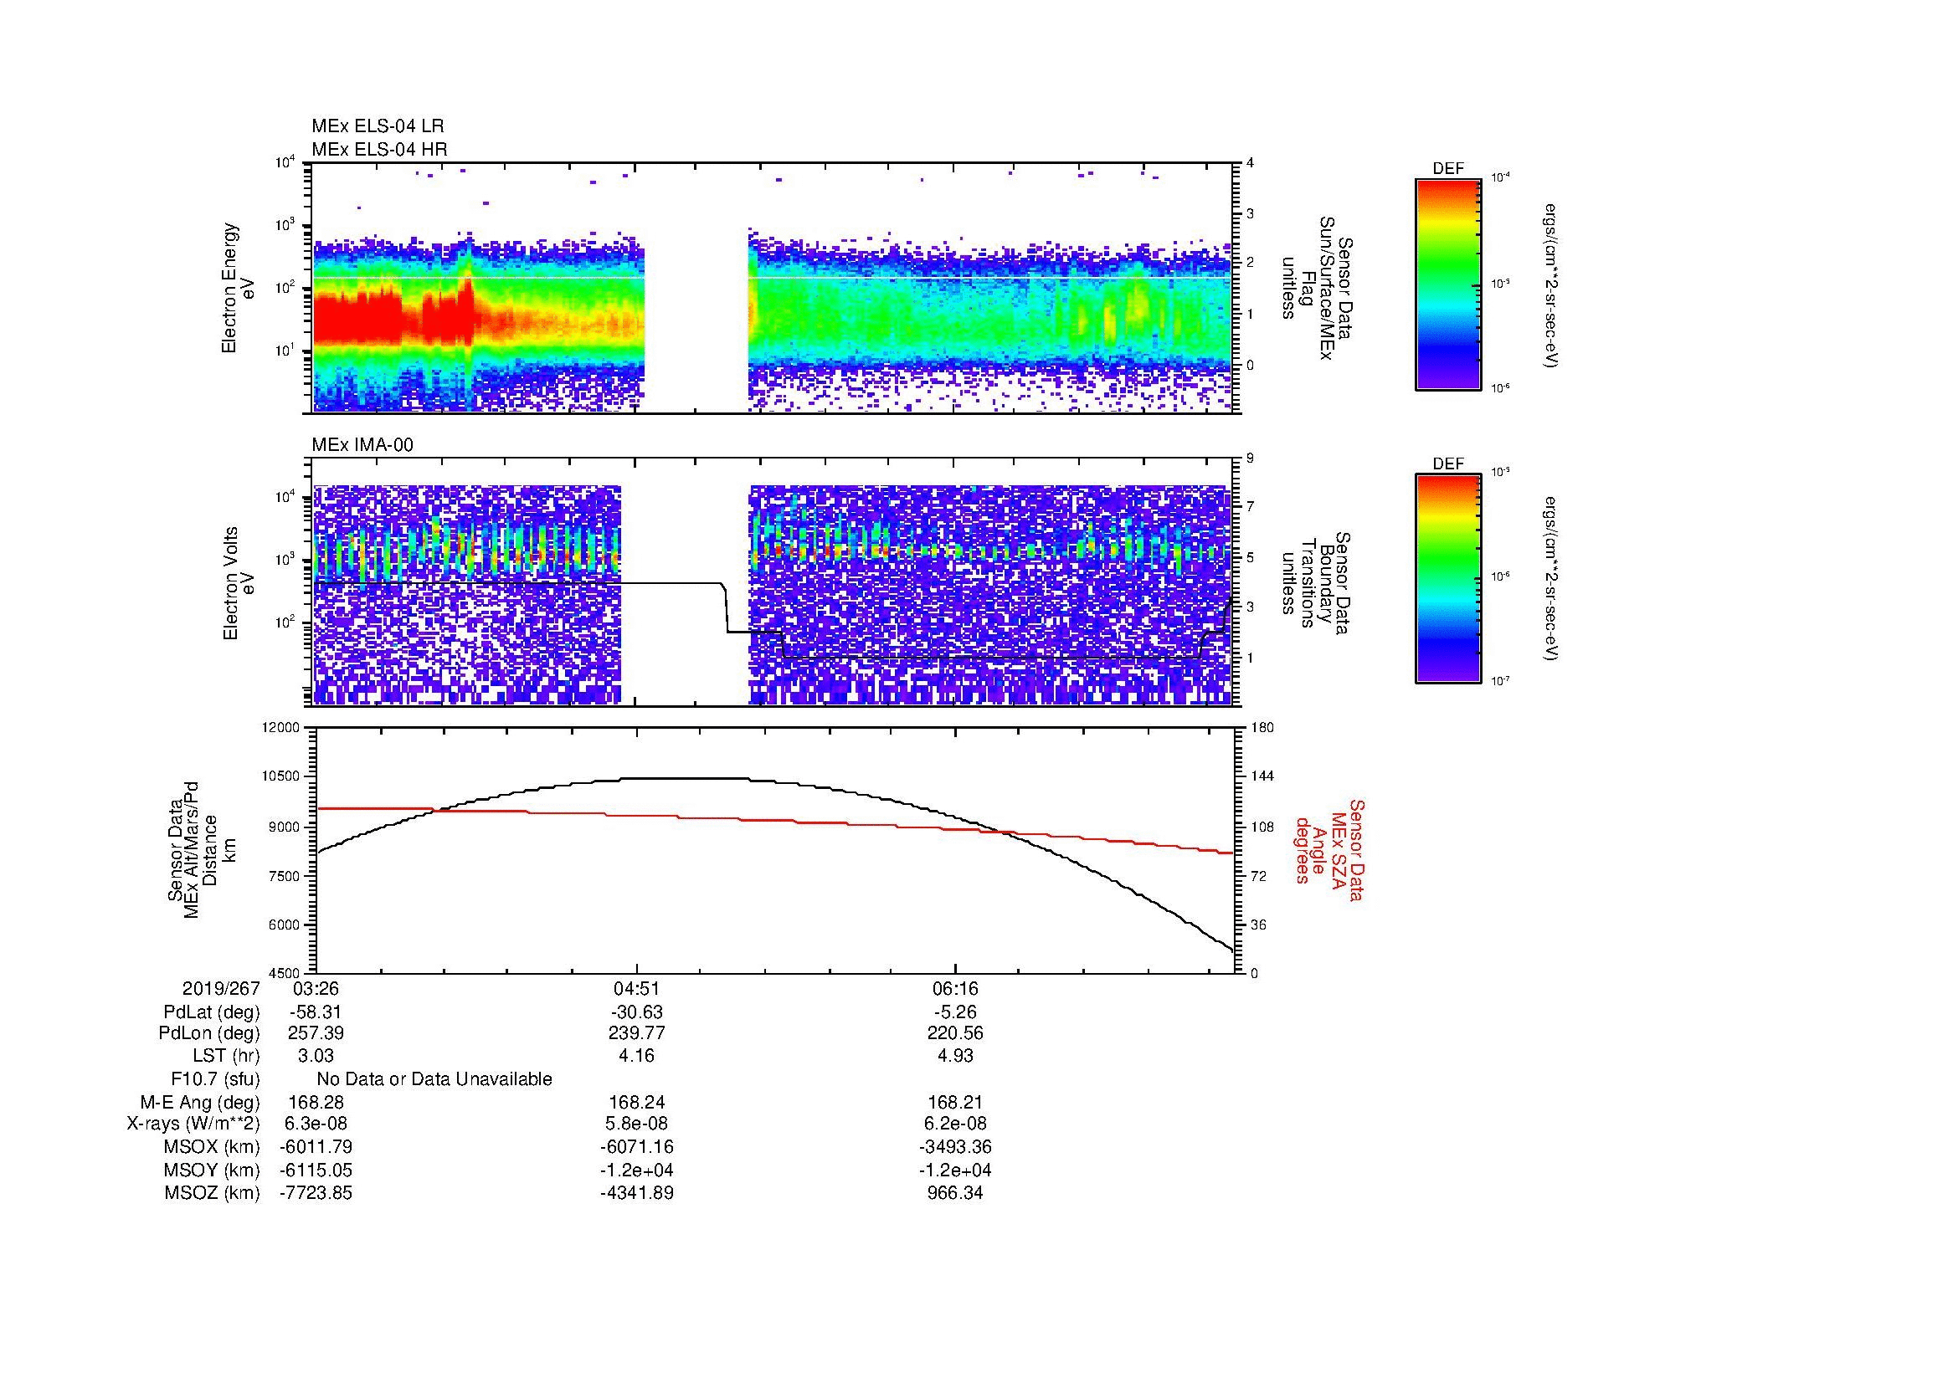
Task: Click the PdLon value 257.39
Action: click(x=316, y=1033)
